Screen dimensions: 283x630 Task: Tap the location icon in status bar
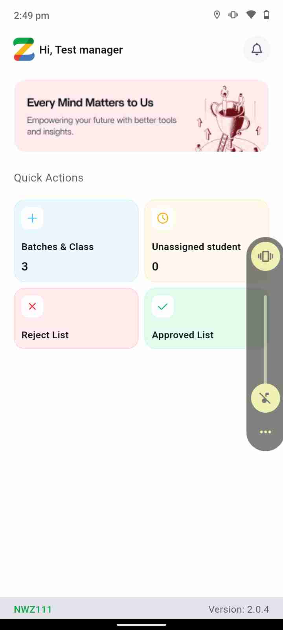217,15
